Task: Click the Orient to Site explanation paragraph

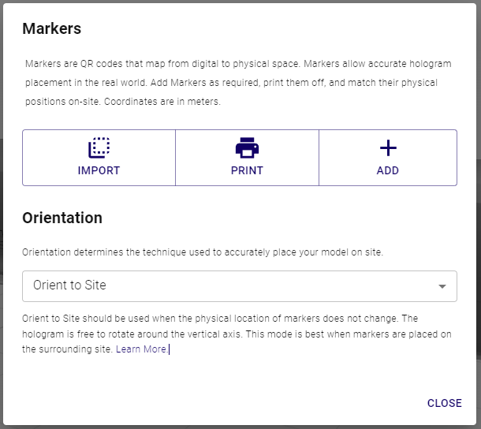Action: 237,334
